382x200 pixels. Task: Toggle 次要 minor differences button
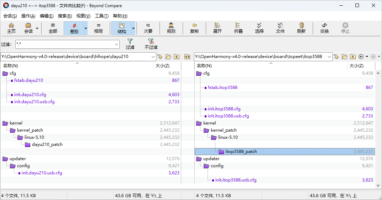click(148, 28)
